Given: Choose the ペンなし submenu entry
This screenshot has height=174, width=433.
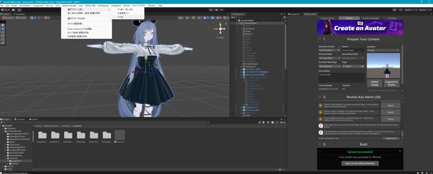Looking at the screenshot, I should [x=128, y=17].
